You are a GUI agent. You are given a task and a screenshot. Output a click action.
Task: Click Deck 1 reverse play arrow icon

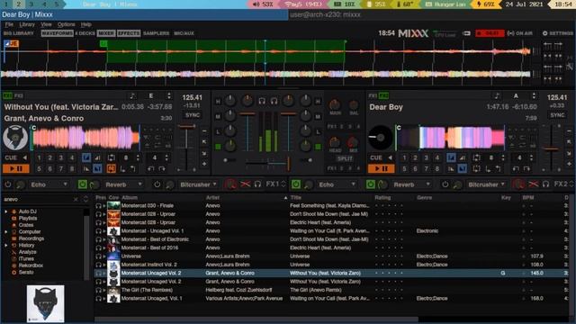[x=25, y=158]
